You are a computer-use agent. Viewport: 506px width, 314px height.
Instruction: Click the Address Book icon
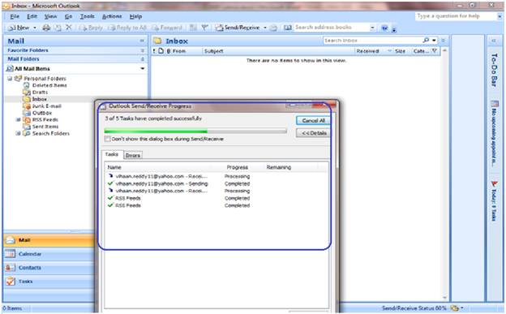[288, 28]
